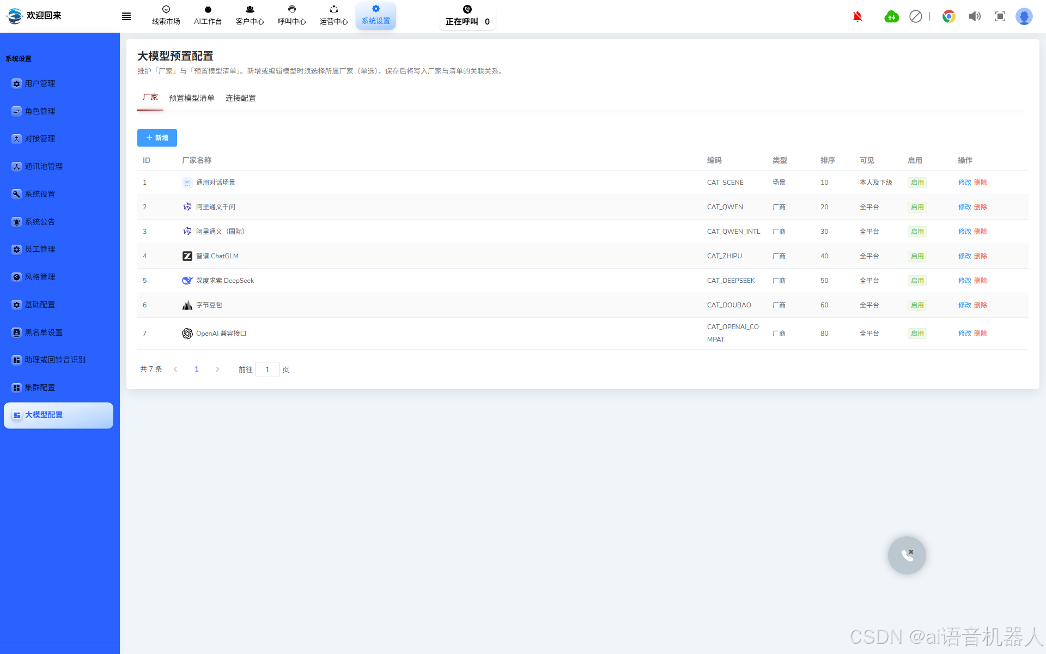Click 修改 for 智谱 ChatGLM row
Viewport: 1046px width, 654px height.
tap(965, 256)
